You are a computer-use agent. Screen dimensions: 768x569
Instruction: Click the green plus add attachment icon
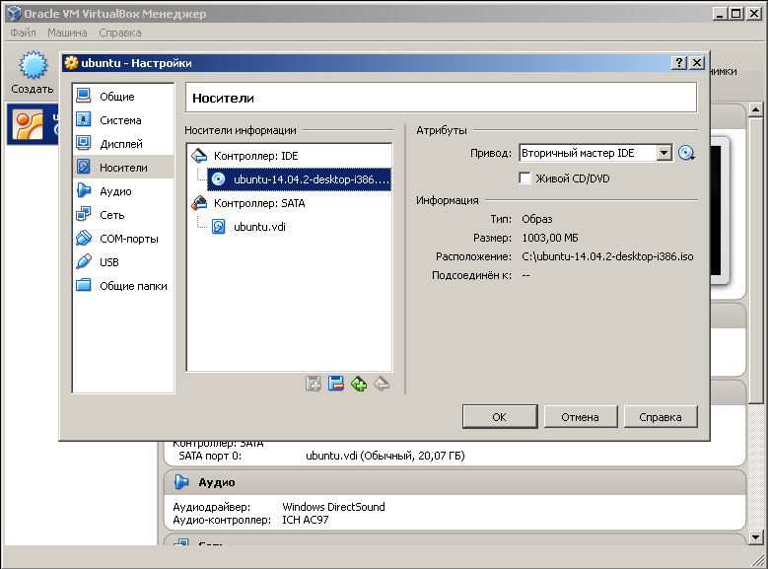tap(359, 384)
